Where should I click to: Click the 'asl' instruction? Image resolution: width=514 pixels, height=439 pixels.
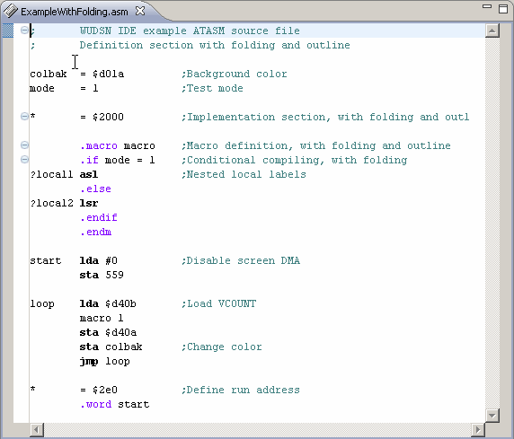[89, 175]
